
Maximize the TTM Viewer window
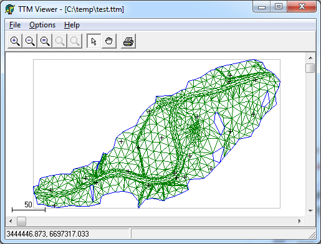[279, 7]
